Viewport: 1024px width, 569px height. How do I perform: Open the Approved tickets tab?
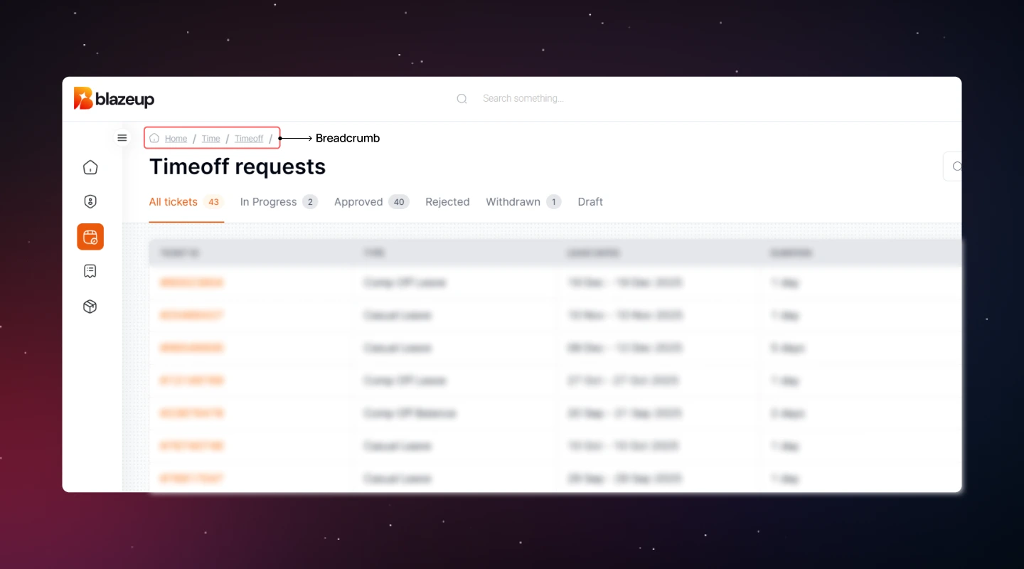pyautogui.click(x=358, y=201)
